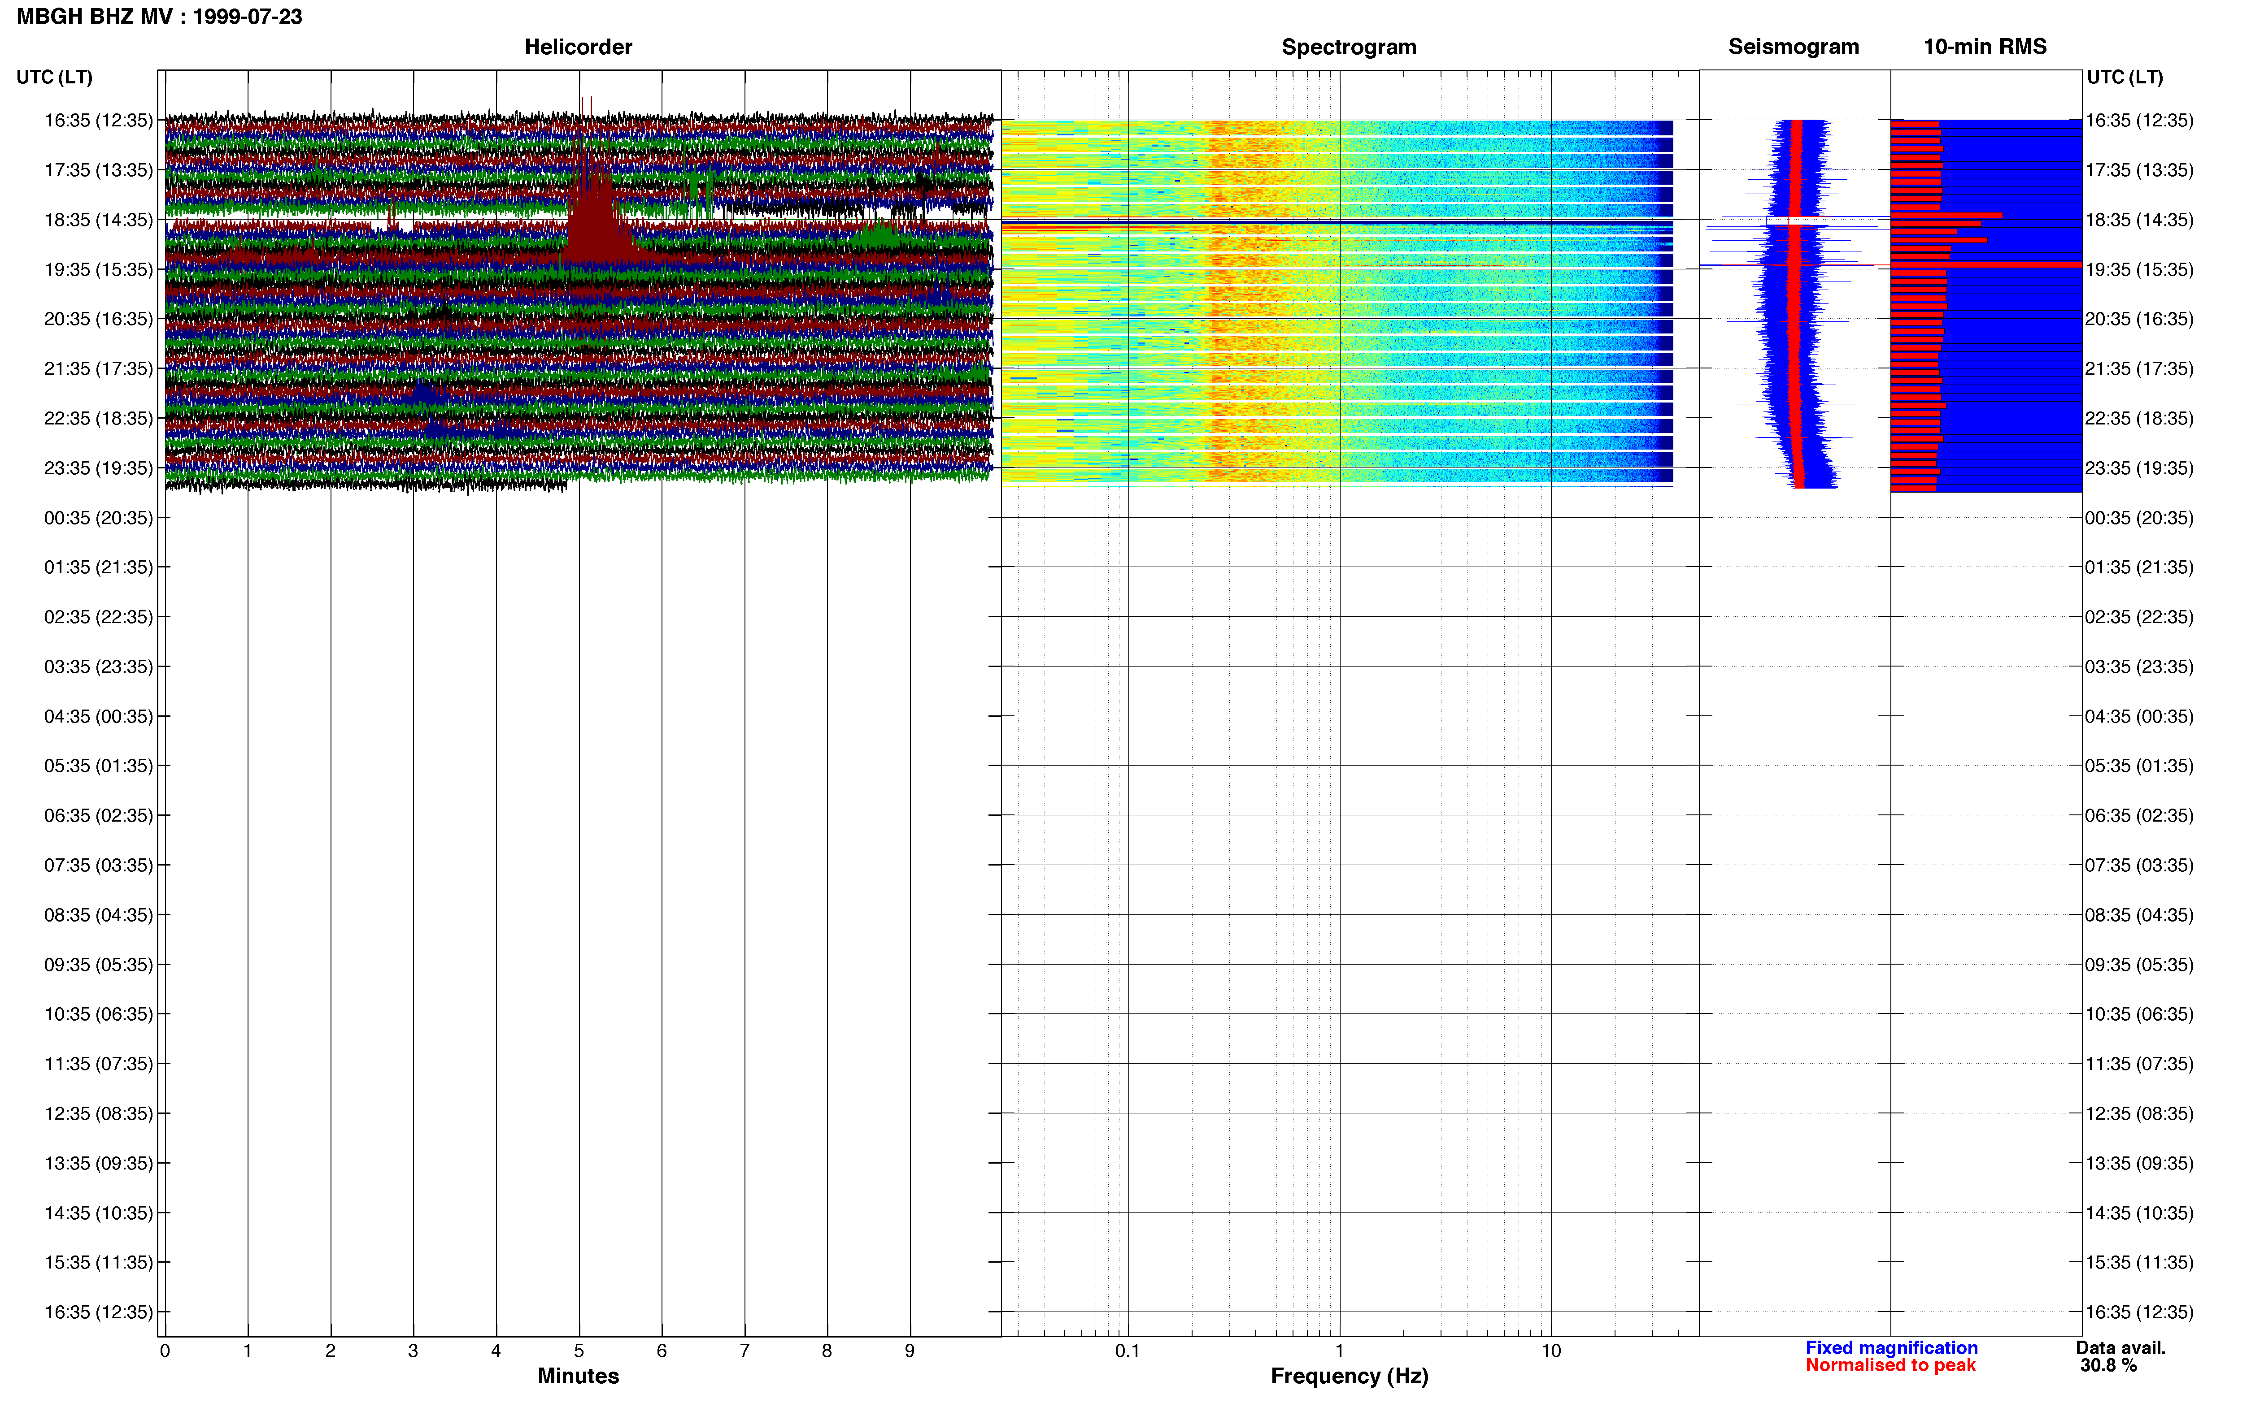Screen dimensions: 2251x1407
Task: Click the right 20:35 (16:35) time label
Action: tap(2139, 319)
